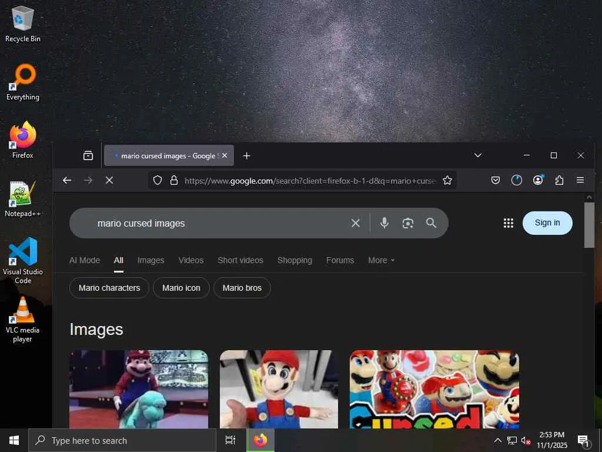602x452 pixels.
Task: Open the Cursed Mario collage thumbnail
Action: (x=434, y=389)
